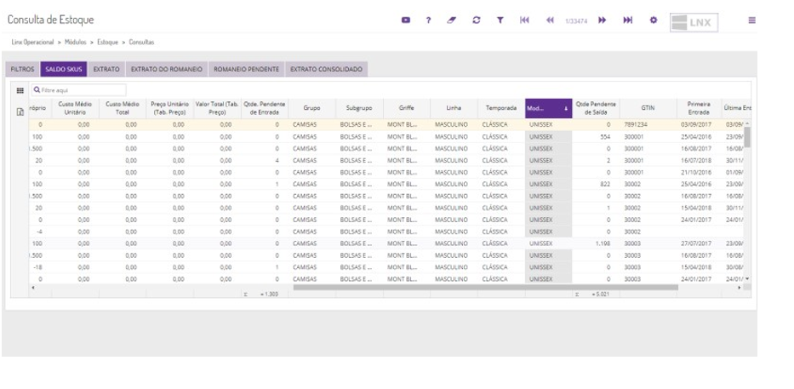Open the video tutorial icon
Image resolution: width=794 pixels, height=389 pixels.
(406, 20)
